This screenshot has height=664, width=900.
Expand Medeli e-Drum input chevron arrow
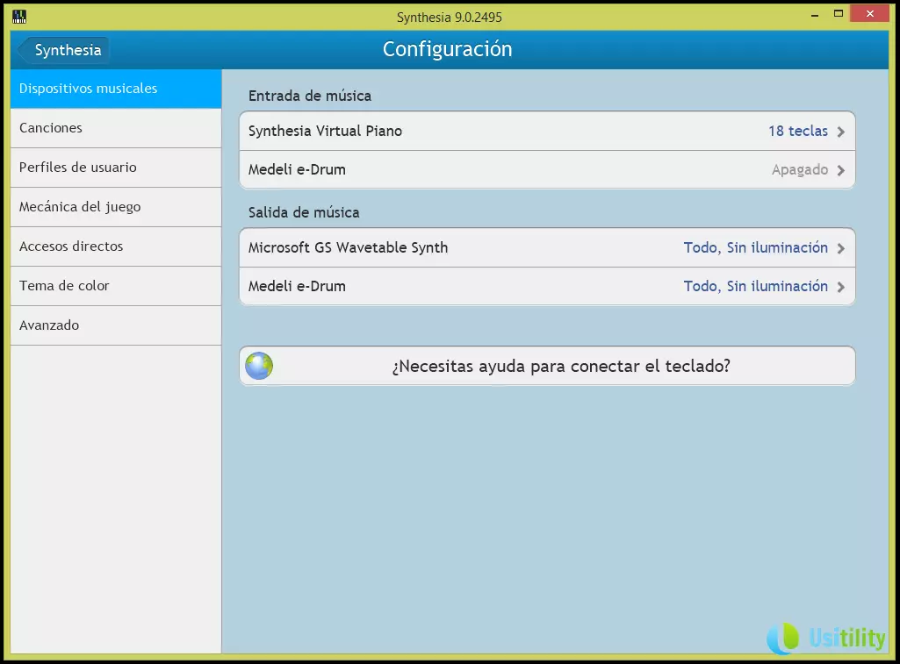pyautogui.click(x=840, y=170)
